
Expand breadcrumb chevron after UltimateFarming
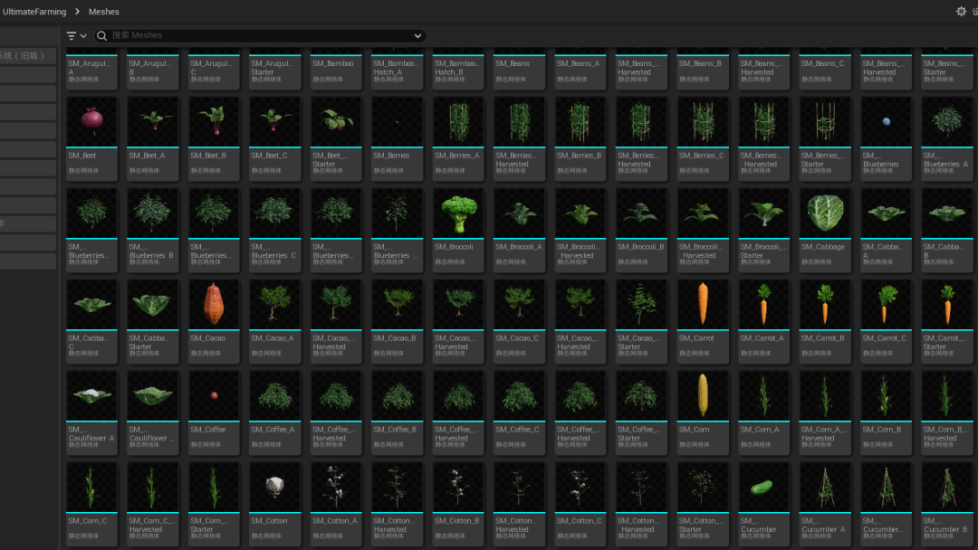tap(77, 11)
